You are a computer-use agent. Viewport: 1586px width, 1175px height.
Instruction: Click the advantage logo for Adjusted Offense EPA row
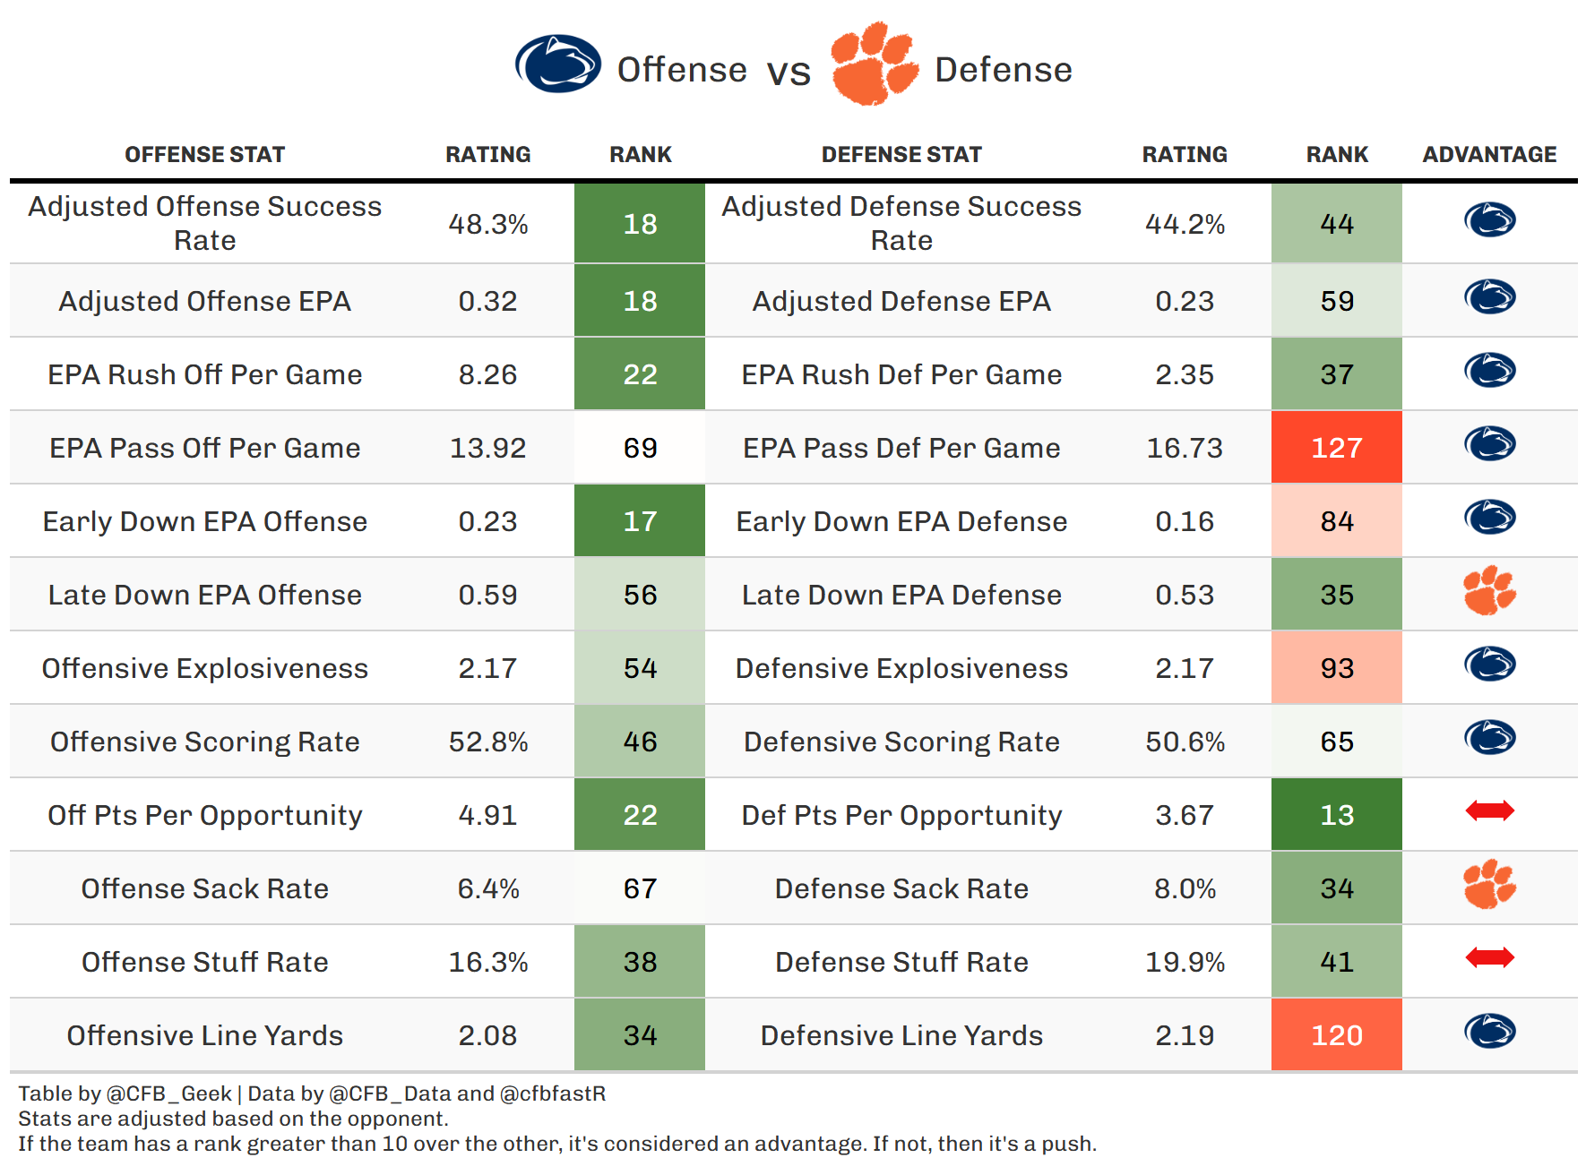click(1489, 297)
